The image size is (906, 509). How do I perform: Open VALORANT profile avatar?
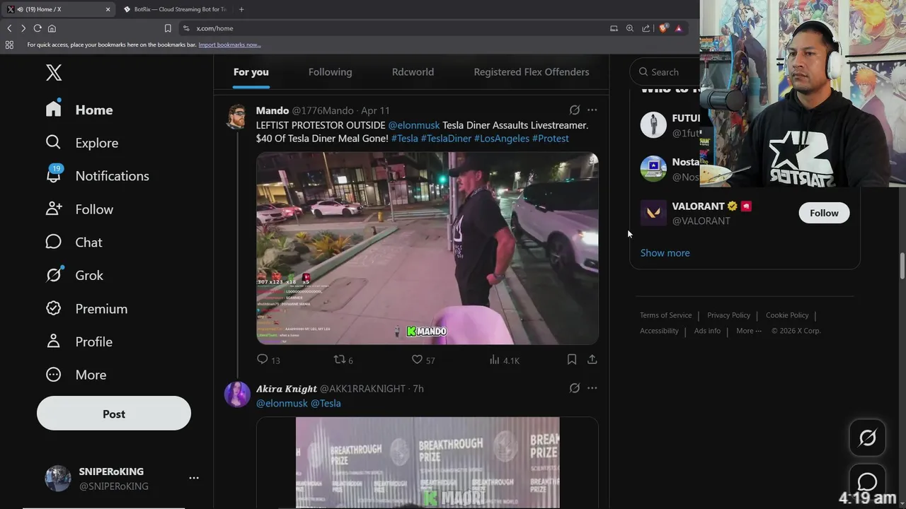(x=653, y=213)
